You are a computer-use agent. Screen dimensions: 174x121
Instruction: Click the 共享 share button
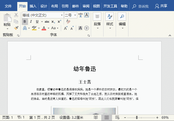161,6
